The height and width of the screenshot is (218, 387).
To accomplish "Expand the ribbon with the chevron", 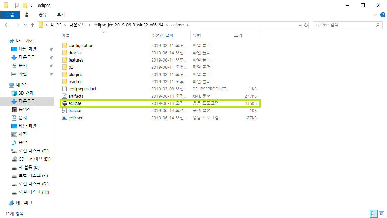I will coord(375,15).
